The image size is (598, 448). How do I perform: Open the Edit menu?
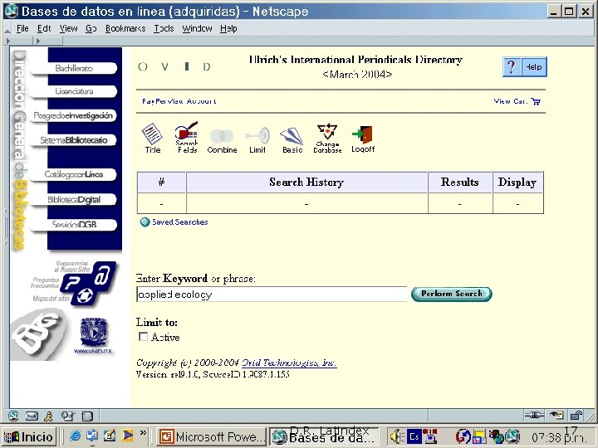(44, 28)
